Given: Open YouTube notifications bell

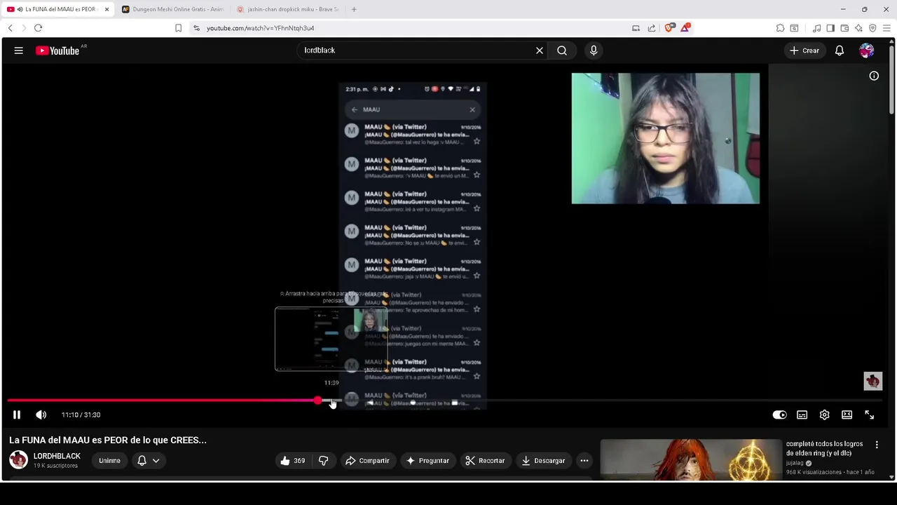Looking at the screenshot, I should coord(840,50).
